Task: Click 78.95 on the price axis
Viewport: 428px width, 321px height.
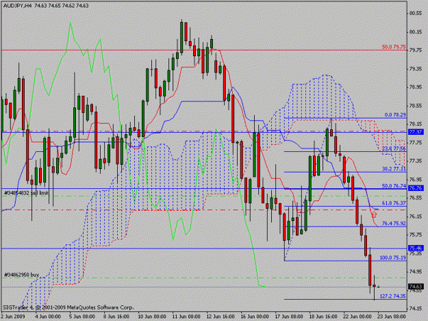Action: click(416, 88)
